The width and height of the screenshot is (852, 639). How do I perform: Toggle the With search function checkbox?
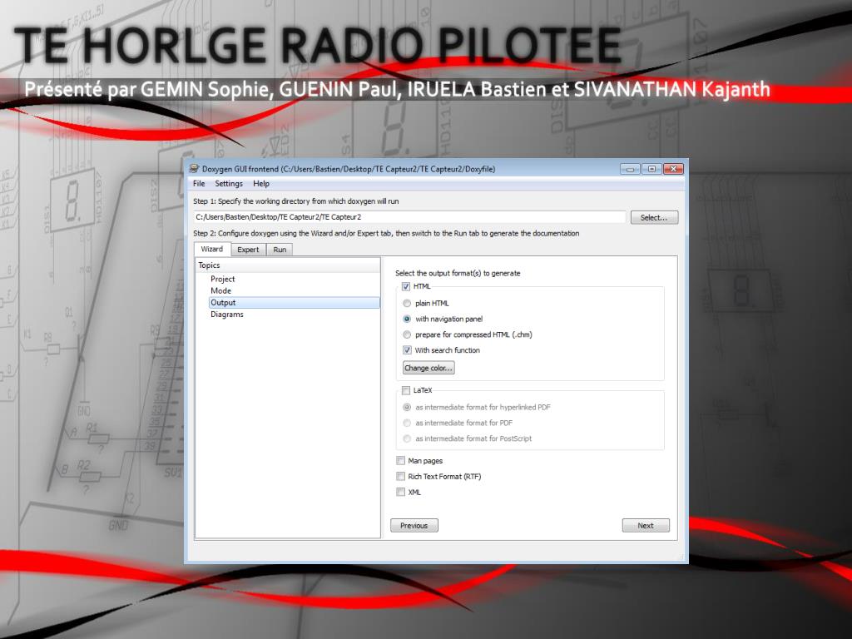(407, 350)
